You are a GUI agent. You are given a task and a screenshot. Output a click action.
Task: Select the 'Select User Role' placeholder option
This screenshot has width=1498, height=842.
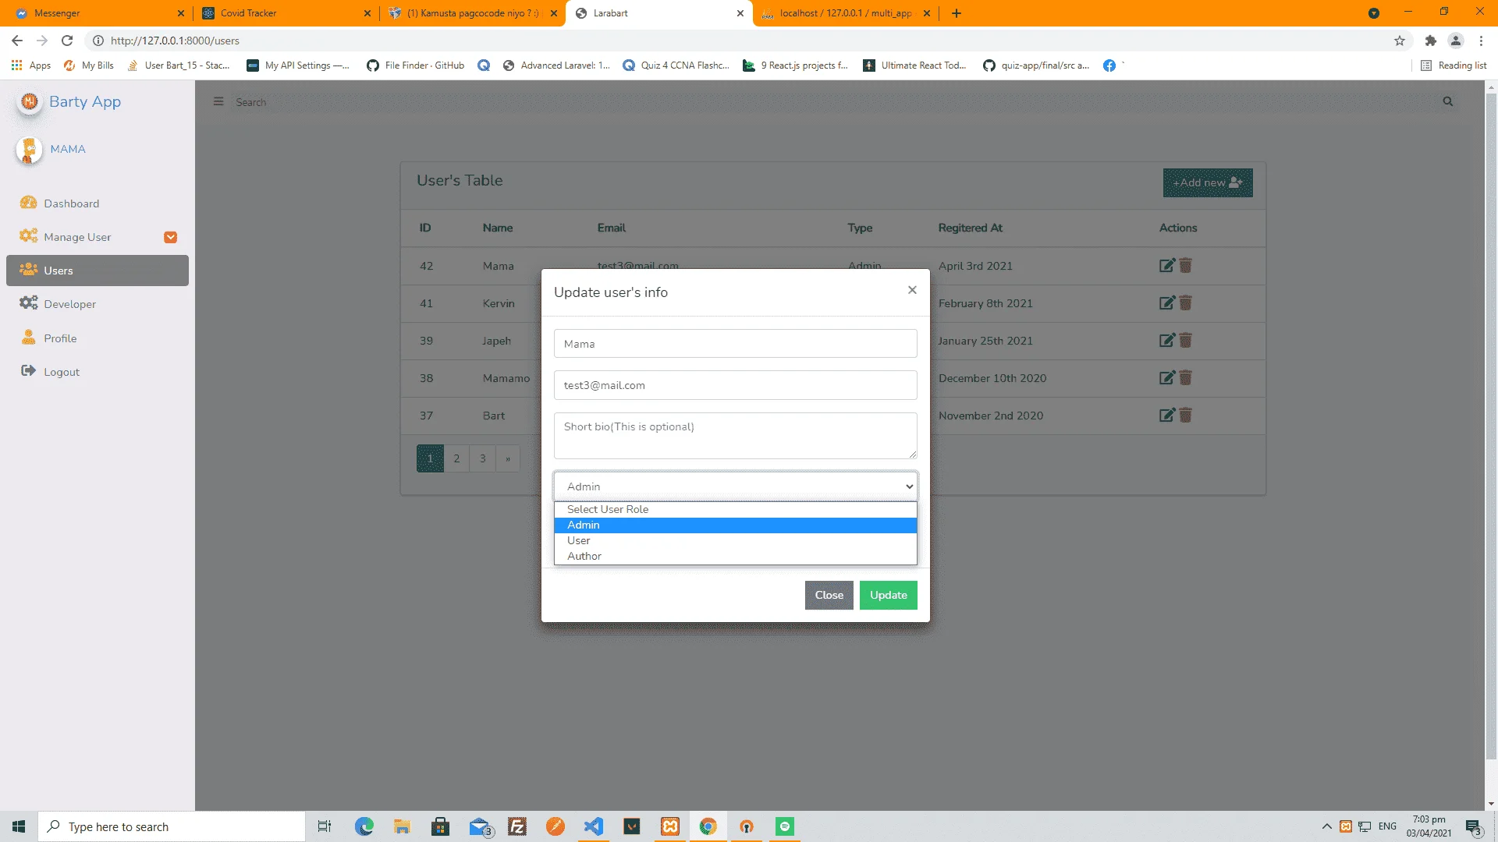coord(735,509)
